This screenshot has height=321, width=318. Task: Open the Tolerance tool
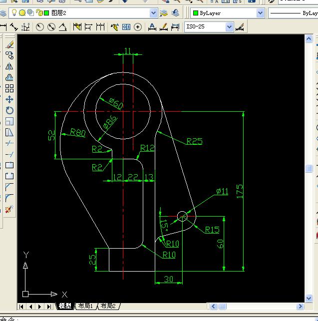(126, 27)
